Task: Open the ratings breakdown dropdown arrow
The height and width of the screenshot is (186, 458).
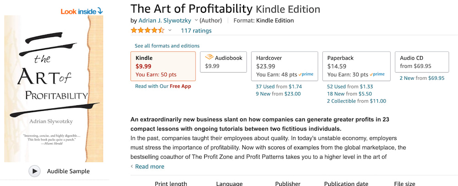Action: tap(170, 31)
